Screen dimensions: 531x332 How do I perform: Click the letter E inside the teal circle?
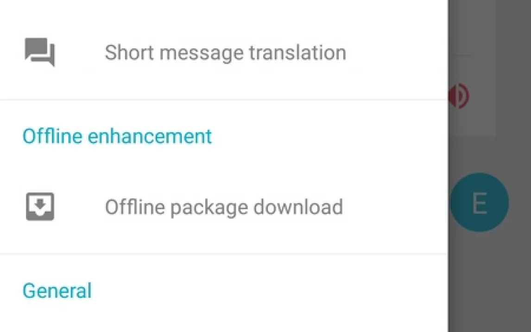point(479,203)
